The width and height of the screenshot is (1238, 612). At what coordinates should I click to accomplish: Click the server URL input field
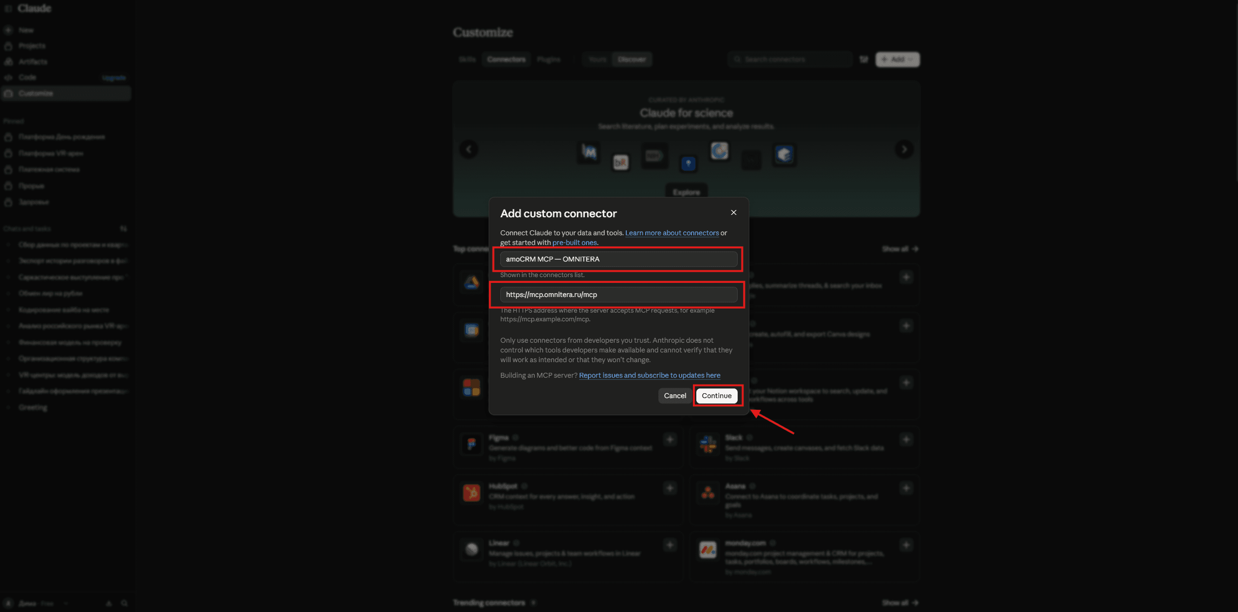coord(619,295)
